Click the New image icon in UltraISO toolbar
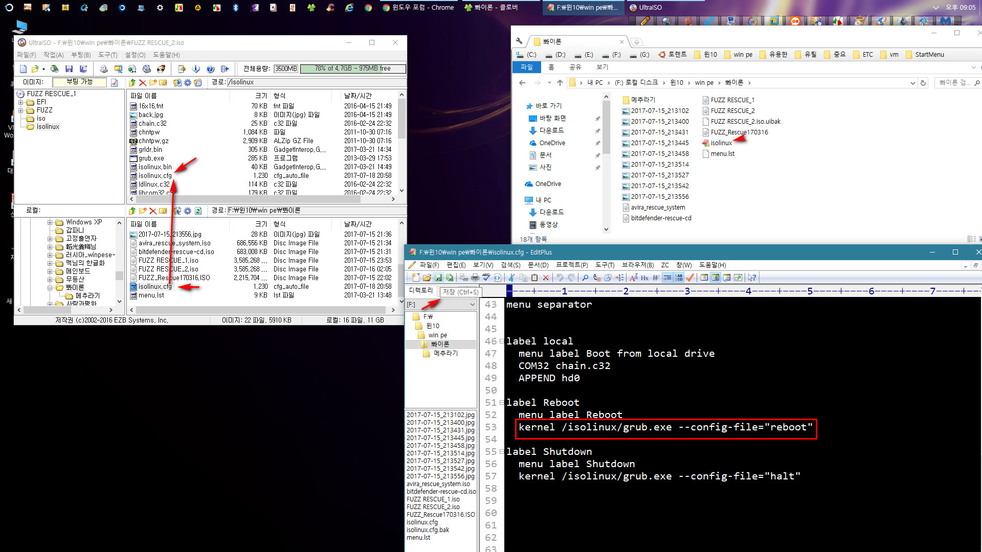This screenshot has height=552, width=982. [23, 69]
